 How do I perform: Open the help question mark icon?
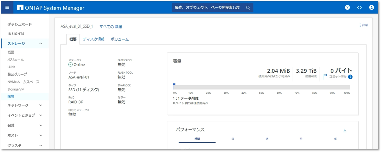pos(347,8)
